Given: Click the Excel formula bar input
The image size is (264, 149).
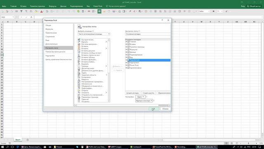Looking at the screenshot, I should coord(148,17).
